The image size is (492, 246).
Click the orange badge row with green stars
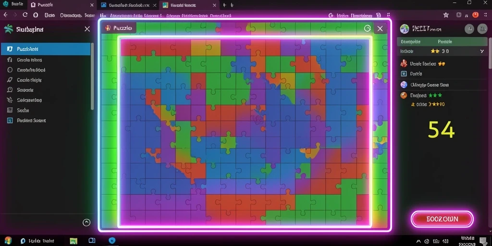point(443,95)
